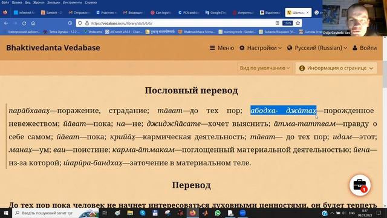
Task: Switch to the Sanskrit tab
Action: pos(51,12)
